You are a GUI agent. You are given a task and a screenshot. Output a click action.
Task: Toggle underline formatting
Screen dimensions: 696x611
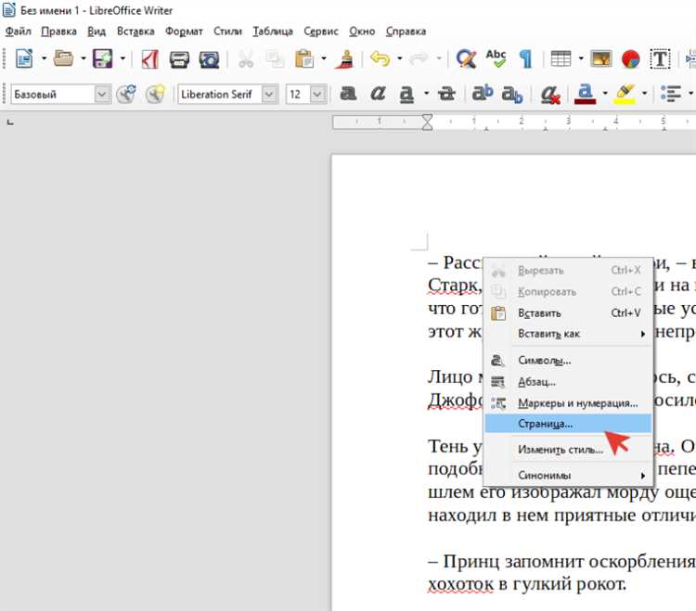406,94
